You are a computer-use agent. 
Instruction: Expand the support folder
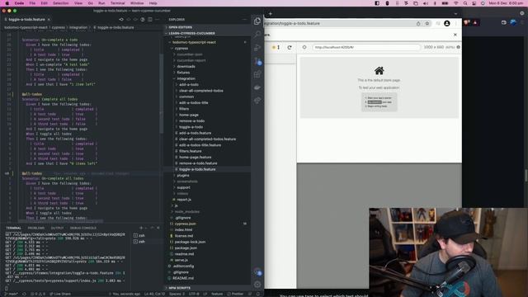[183, 187]
